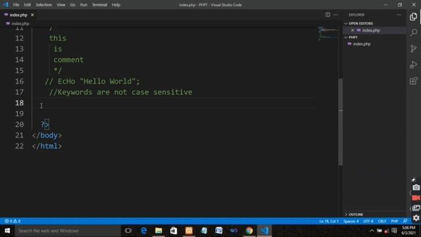
Task: Open Explorer panel Views and More Actions ellipsis
Action: pyautogui.click(x=399, y=14)
